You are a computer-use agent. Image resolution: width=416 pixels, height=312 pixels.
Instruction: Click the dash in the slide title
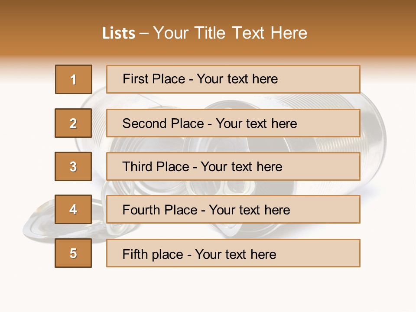(144, 33)
